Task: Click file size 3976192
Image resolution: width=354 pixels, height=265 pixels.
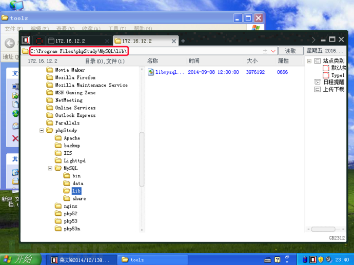Action: click(x=255, y=72)
